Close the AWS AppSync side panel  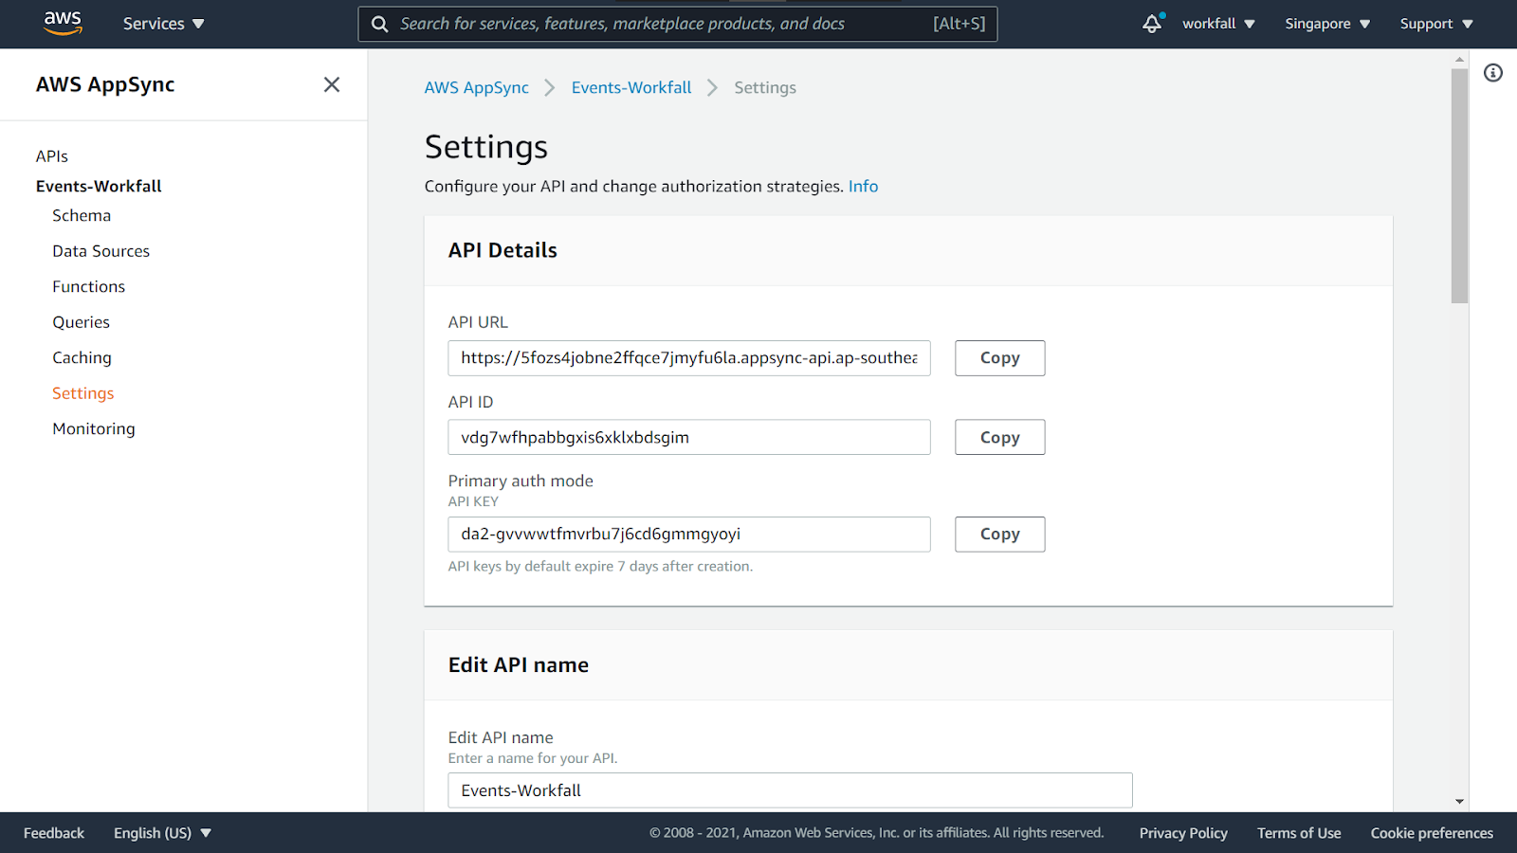332,84
